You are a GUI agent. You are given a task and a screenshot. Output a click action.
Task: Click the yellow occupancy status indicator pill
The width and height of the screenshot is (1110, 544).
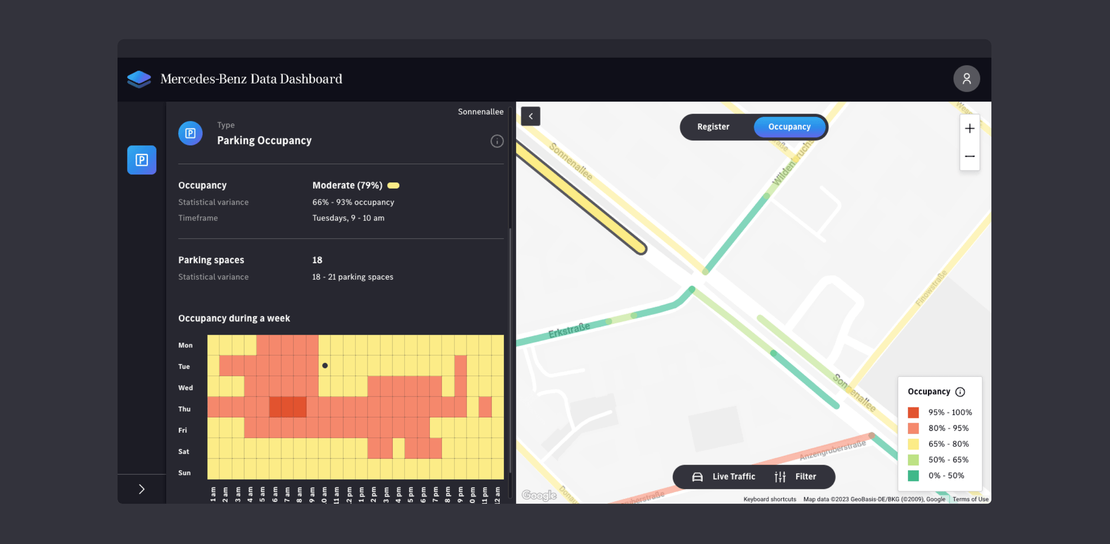pos(393,185)
